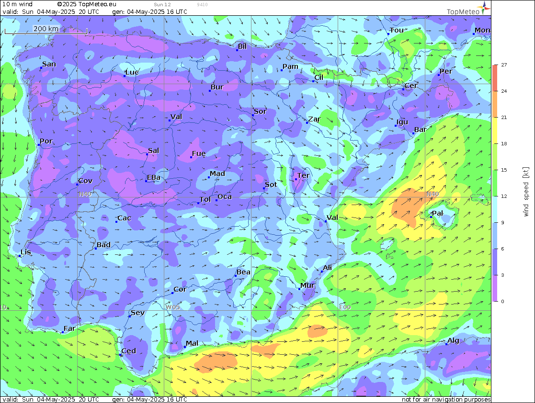Click the 'Ced' city label
This screenshot has width=535, height=403.
pos(129,351)
